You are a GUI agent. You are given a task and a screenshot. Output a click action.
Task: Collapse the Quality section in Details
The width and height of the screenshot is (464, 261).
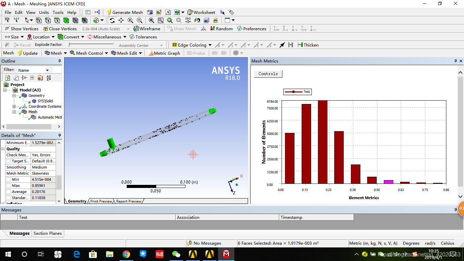pyautogui.click(x=3, y=149)
